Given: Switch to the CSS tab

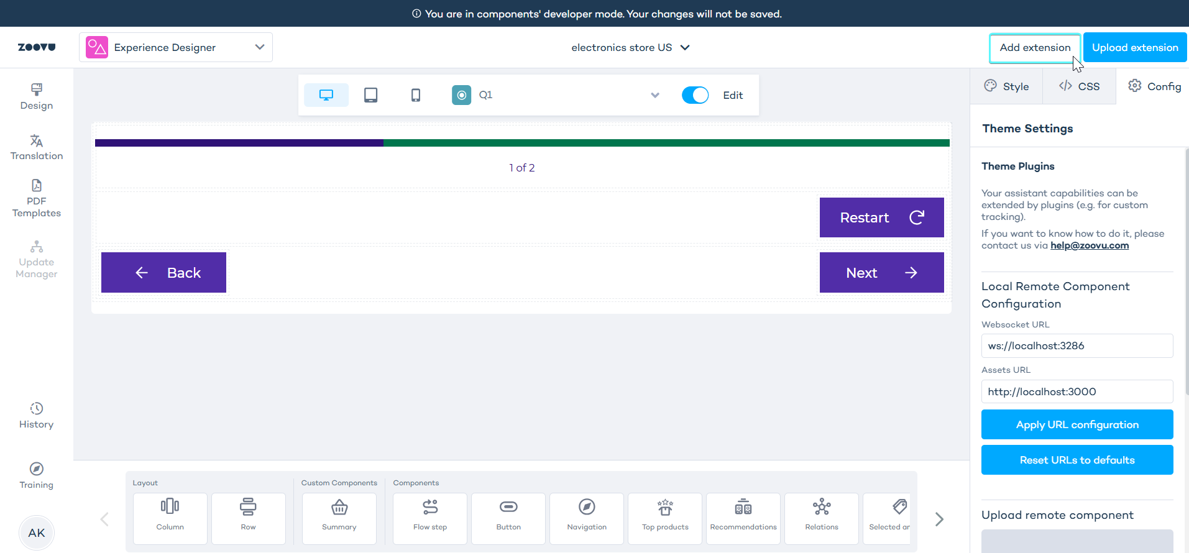Looking at the screenshot, I should coord(1079,86).
